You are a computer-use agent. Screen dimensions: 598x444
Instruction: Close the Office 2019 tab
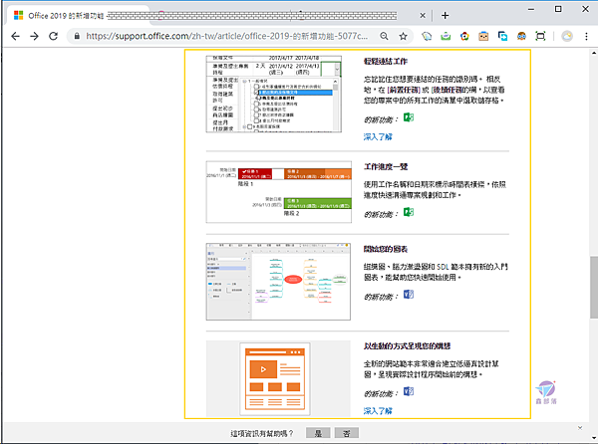[423, 15]
